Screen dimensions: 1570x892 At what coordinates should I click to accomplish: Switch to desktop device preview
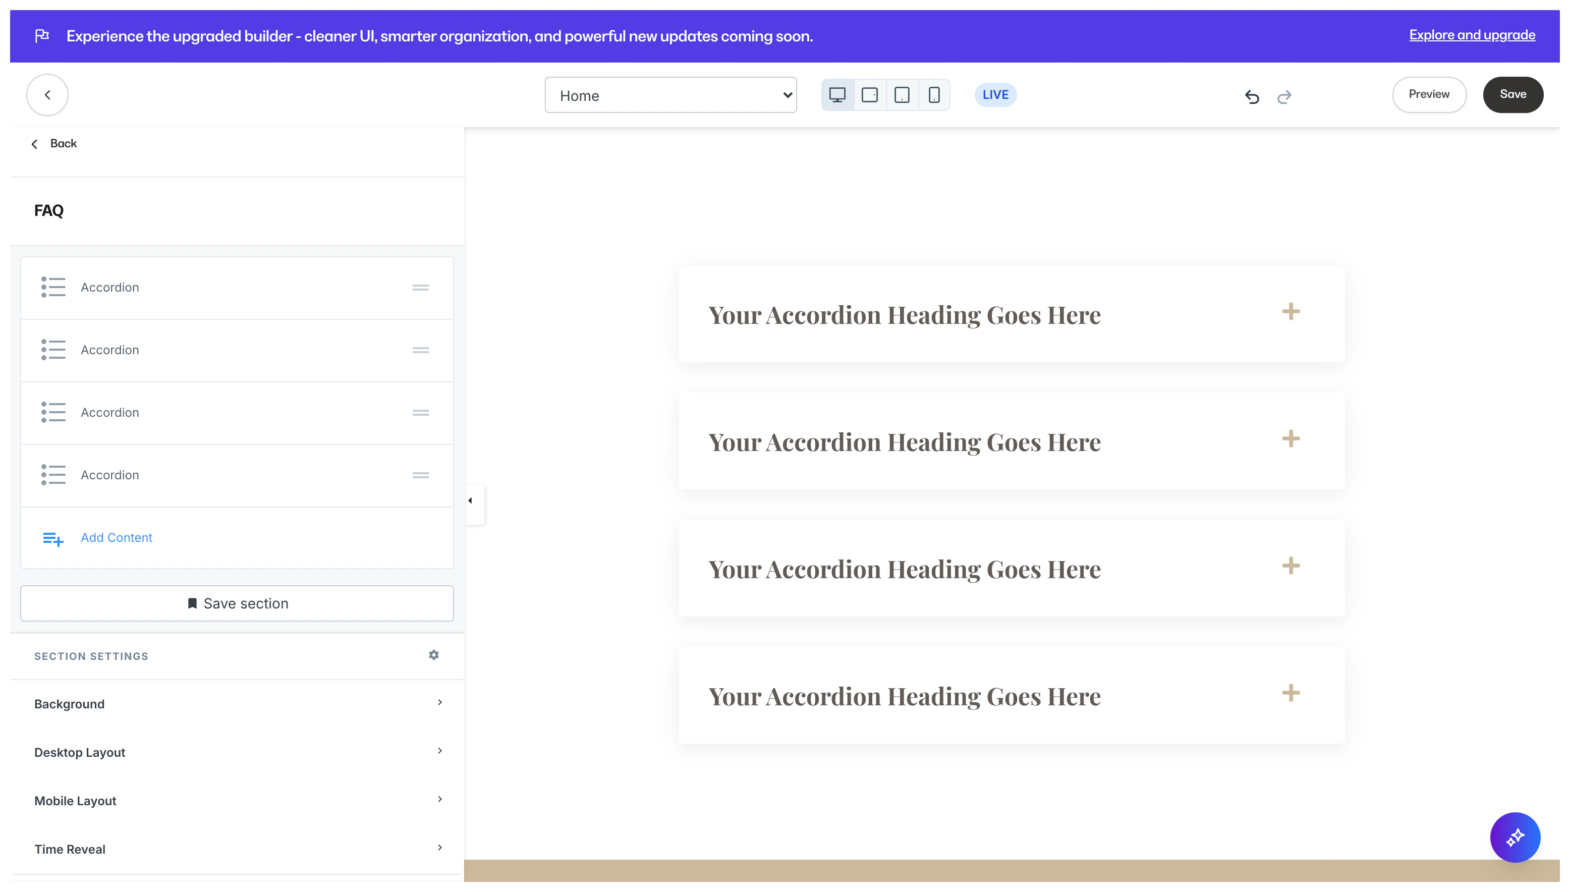point(837,95)
